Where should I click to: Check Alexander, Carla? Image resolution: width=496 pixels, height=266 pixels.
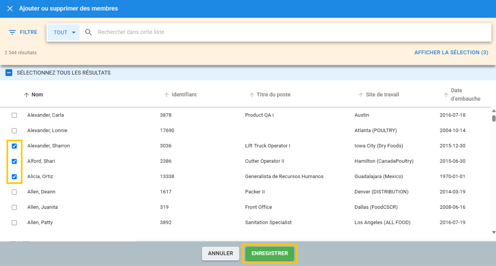click(14, 115)
